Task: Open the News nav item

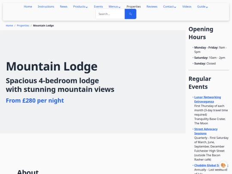Action: point(64,6)
